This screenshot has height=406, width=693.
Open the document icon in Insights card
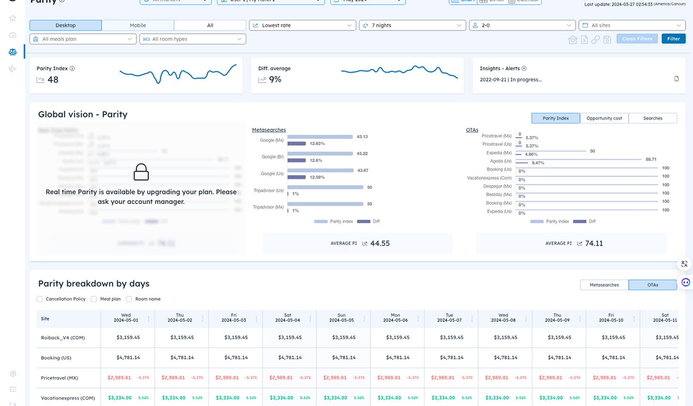coord(677,78)
